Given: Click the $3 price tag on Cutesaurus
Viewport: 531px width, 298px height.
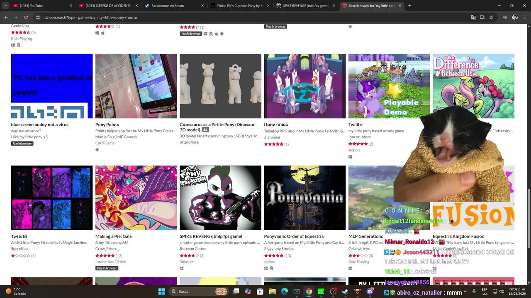Looking at the screenshot, I should click(205, 130).
